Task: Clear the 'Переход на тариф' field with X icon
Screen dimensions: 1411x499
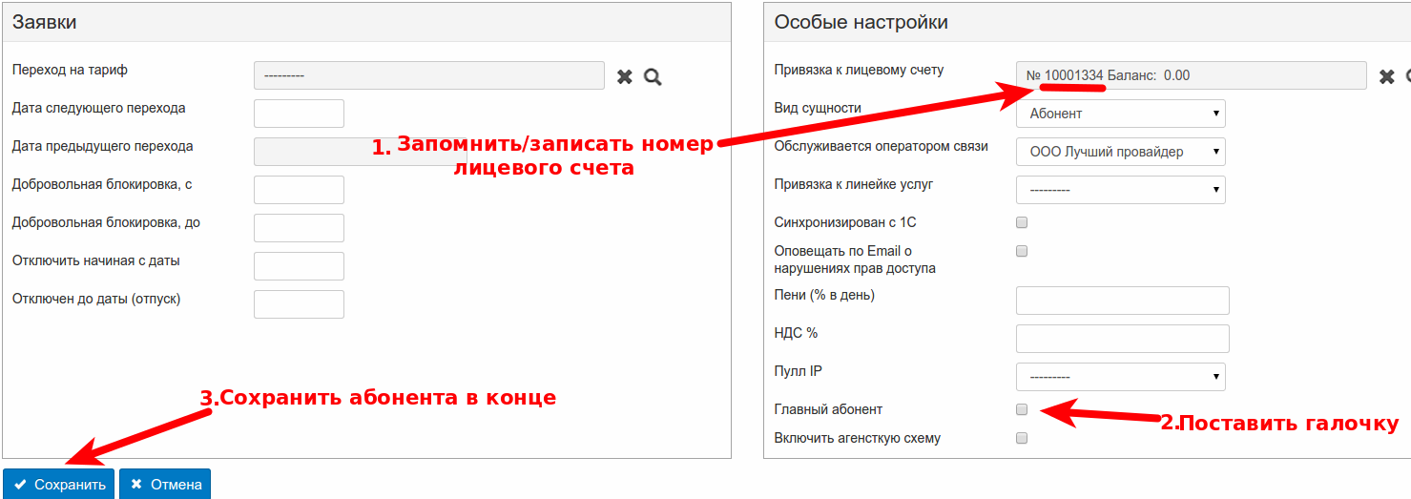Action: [625, 76]
